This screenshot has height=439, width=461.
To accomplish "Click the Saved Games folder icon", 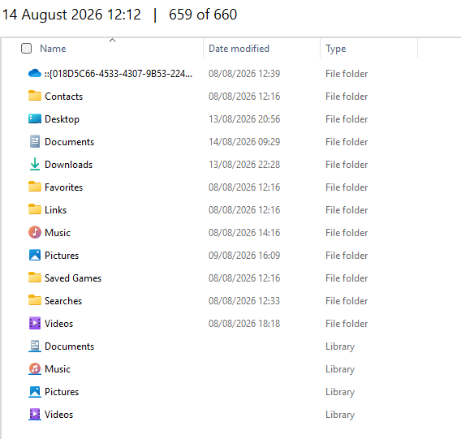I will pos(35,278).
